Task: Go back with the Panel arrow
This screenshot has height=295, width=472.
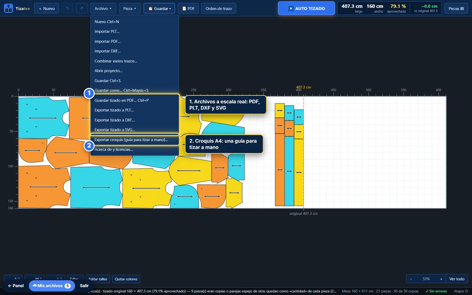Action: 16,286
